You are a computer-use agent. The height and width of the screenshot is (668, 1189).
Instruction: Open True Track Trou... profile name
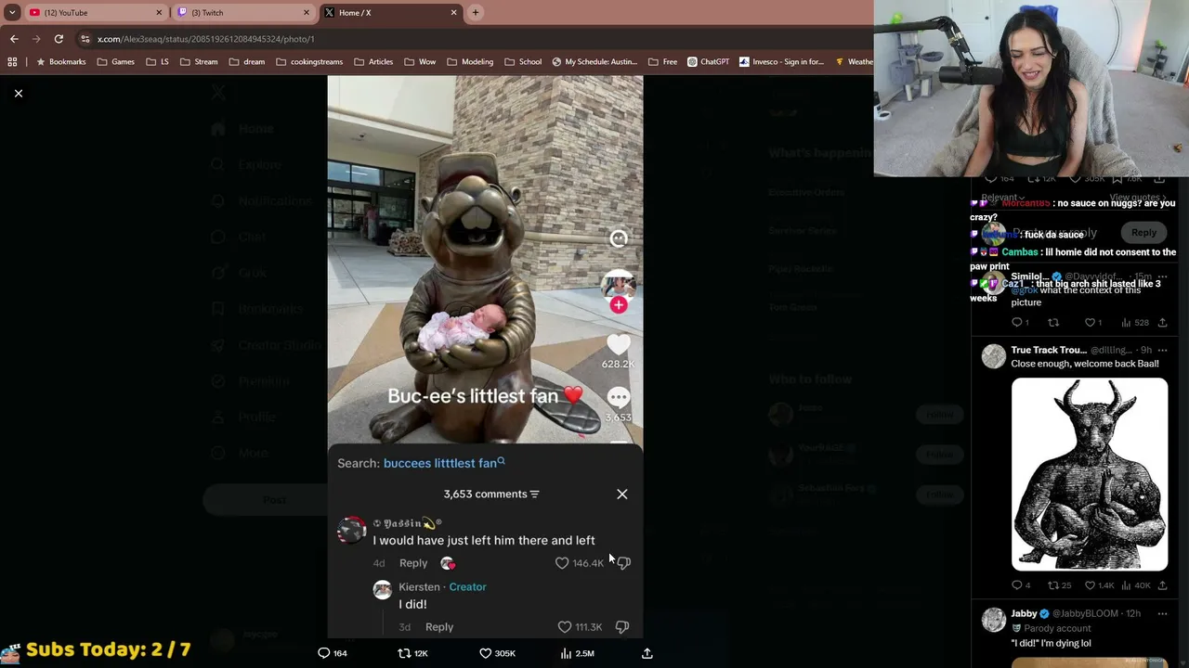pyautogui.click(x=1049, y=350)
